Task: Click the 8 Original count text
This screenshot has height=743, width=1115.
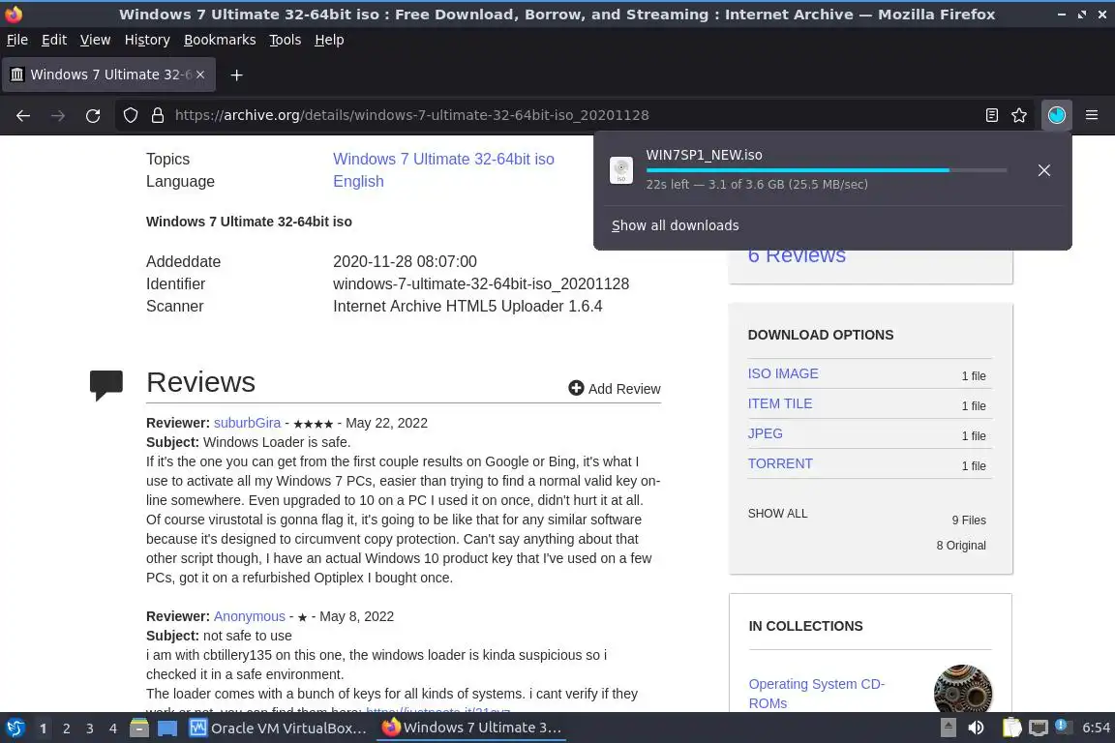Action: pyautogui.click(x=961, y=546)
